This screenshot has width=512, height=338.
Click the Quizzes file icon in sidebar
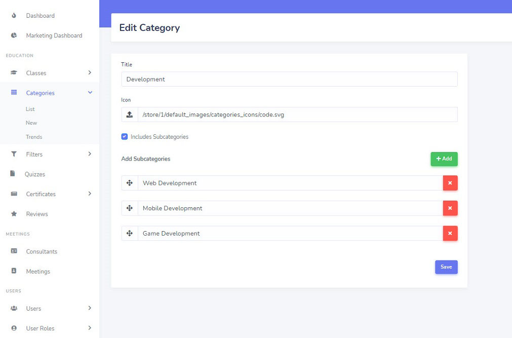(x=13, y=174)
